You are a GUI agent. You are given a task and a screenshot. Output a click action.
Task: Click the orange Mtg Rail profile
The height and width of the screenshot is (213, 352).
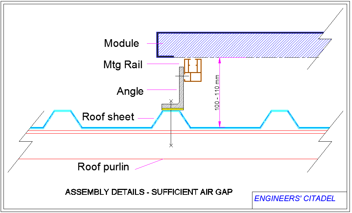point(193,70)
